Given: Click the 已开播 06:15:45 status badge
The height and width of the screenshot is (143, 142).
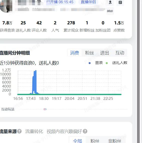Looking at the screenshot, I should tap(60, 2).
